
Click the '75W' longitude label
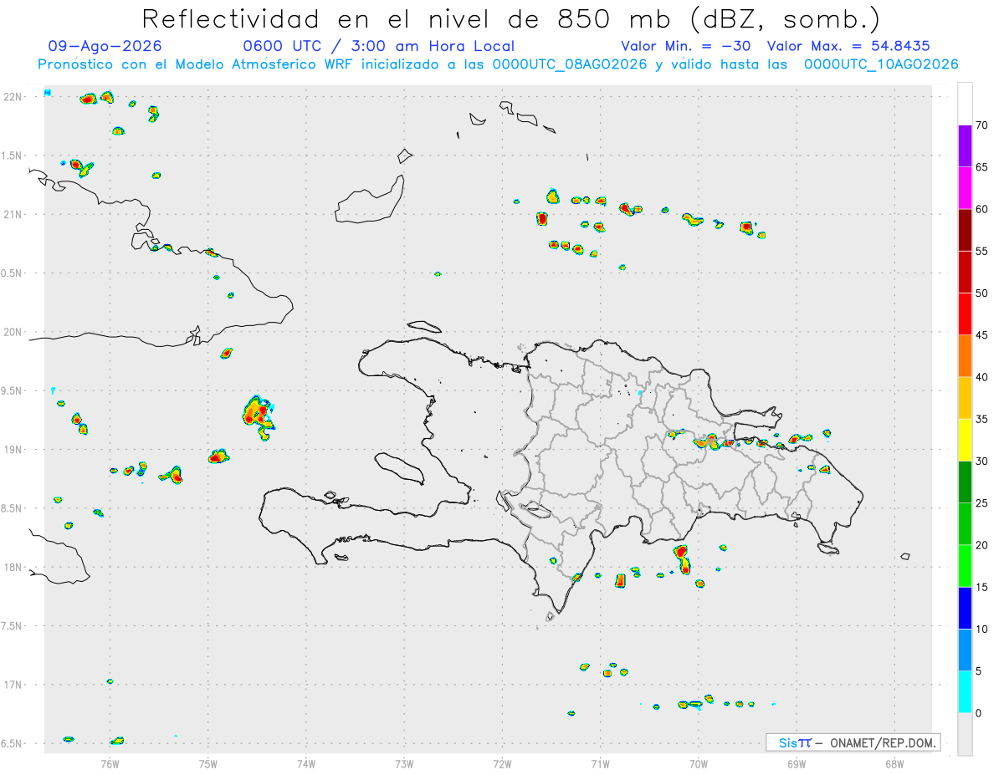click(x=208, y=763)
